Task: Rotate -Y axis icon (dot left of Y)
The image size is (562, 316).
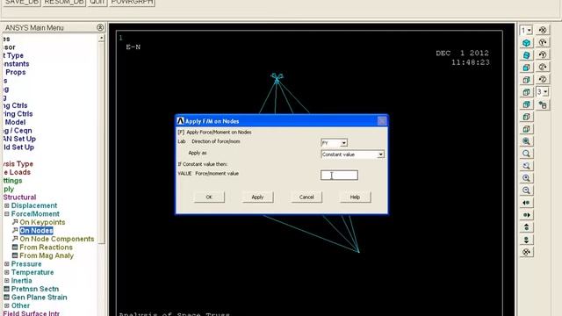Action: [543, 54]
